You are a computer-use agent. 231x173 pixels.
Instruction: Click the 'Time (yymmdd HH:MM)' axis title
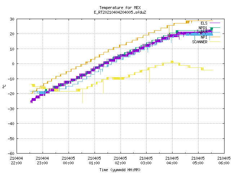click(120, 170)
